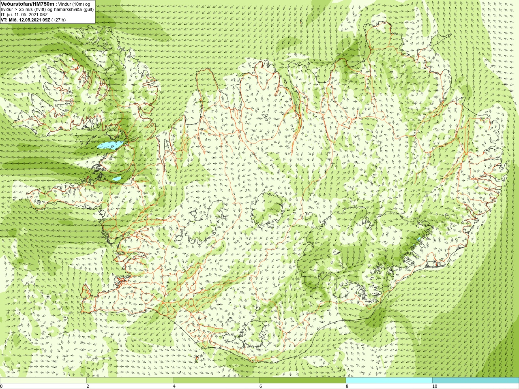This screenshot has height=389, width=519.
Task: Click the 'Vindur (10m) og' label
Action: (x=75, y=4)
